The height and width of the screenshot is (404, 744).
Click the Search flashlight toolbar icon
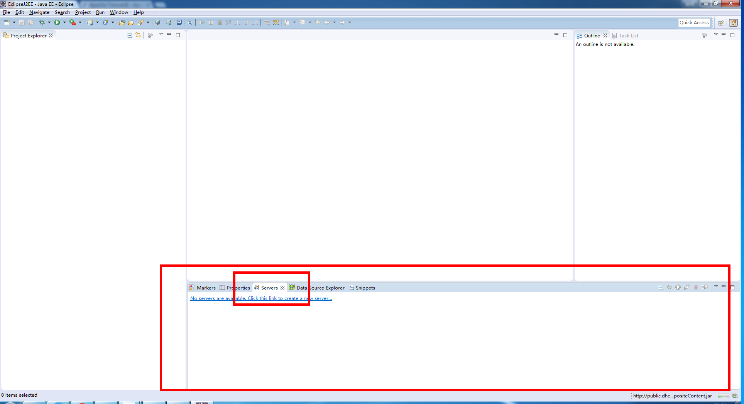pos(141,22)
